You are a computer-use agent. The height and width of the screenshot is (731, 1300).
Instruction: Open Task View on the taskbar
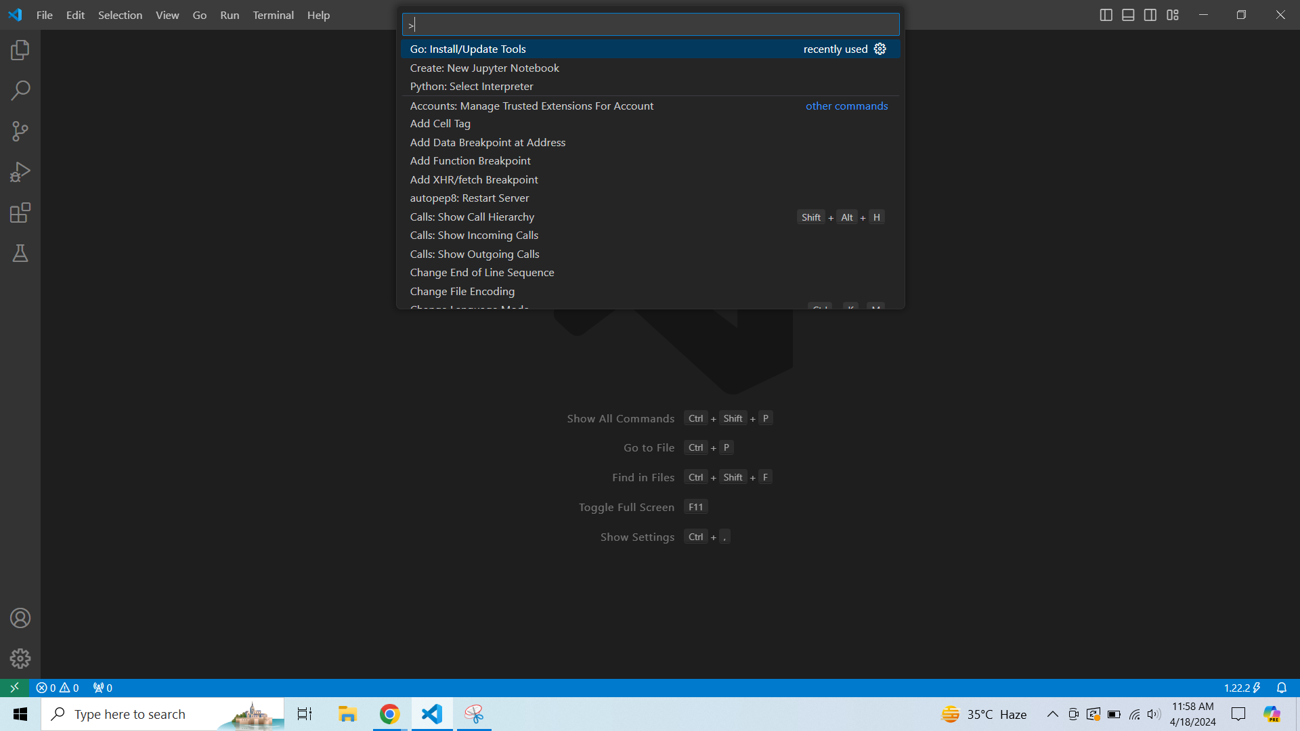pyautogui.click(x=305, y=714)
